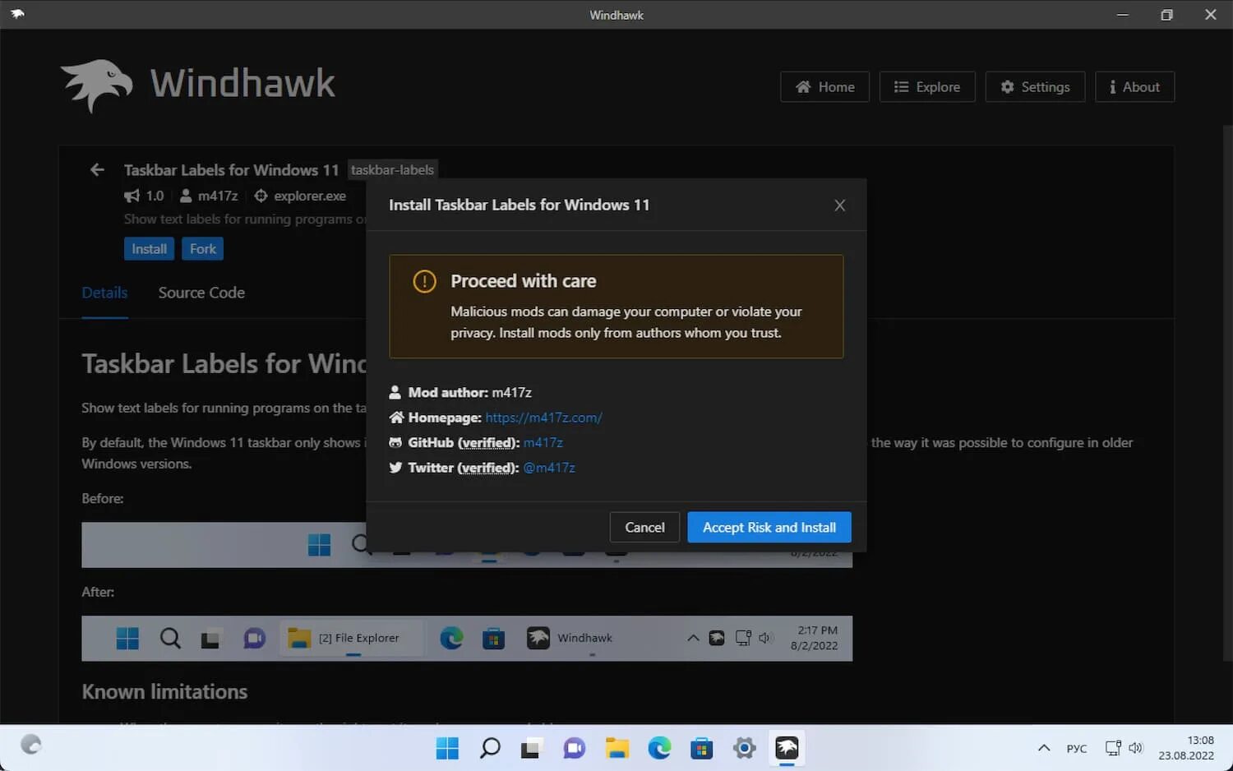Click the GitHub icon in dialog
This screenshot has width=1233, height=771.
point(395,442)
